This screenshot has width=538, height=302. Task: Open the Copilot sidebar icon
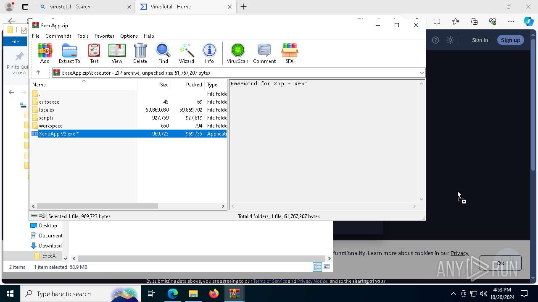coord(528,21)
